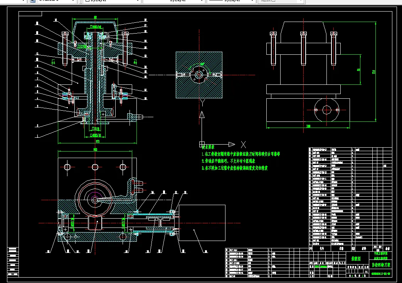Select the motor rectangle in bottom view

pyautogui.click(x=202, y=223)
